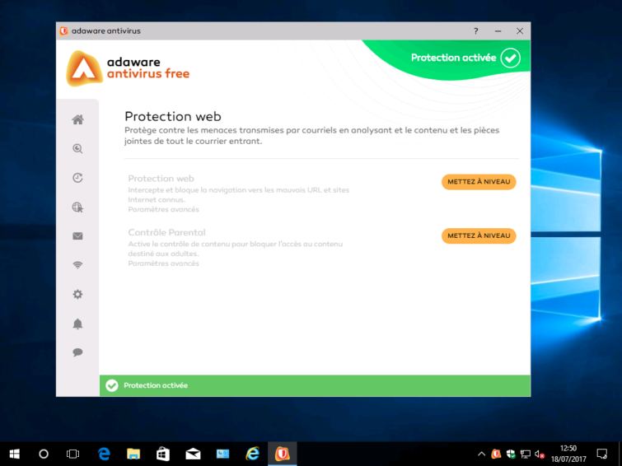Minimize the adaware antivirus window
The width and height of the screenshot is (622, 466).
[x=498, y=31]
